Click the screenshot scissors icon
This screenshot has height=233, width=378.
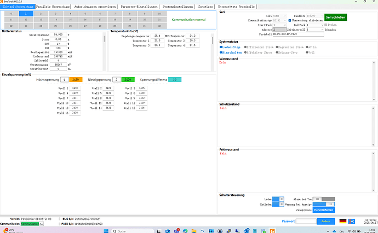pos(351,221)
